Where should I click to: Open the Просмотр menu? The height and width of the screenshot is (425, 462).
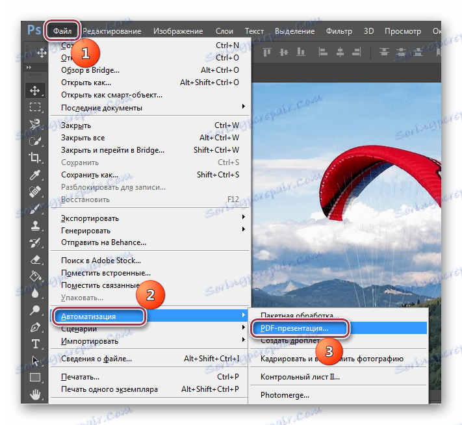pos(403,31)
